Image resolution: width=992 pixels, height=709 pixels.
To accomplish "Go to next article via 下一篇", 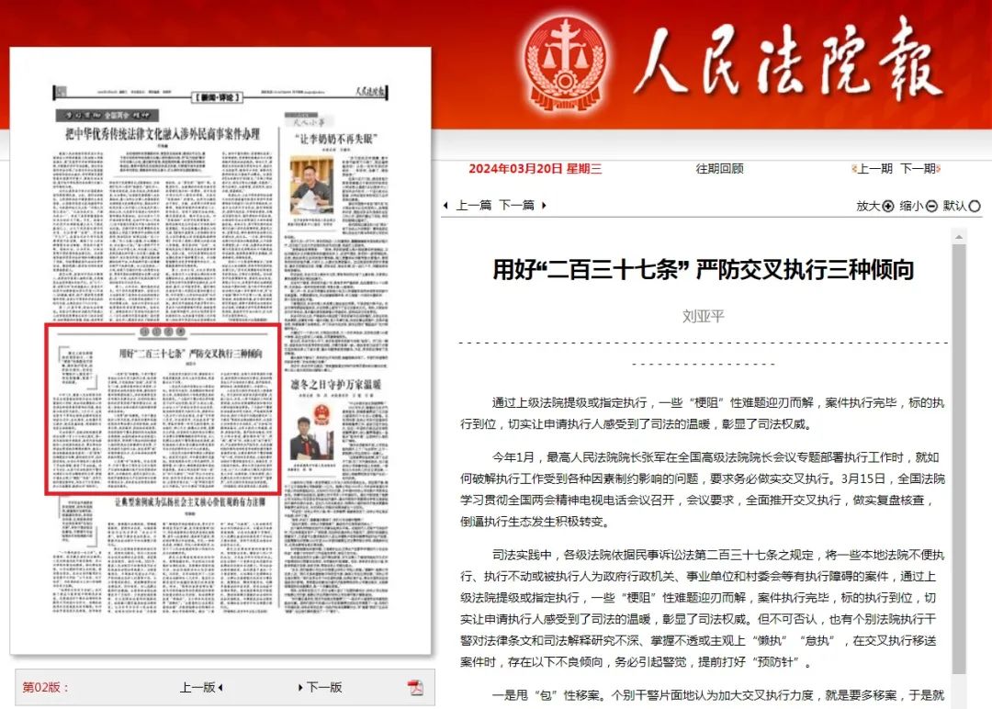I will tap(516, 206).
